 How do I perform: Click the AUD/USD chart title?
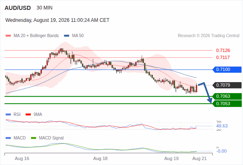pos(18,8)
